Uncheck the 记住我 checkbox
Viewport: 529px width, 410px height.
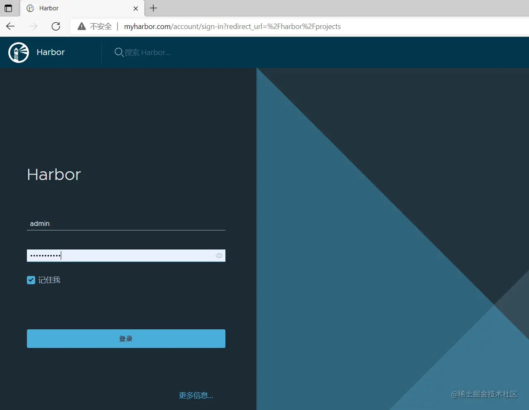[x=31, y=280]
